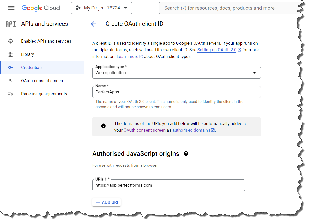
Task: Open the authorised domains link
Action: 191,130
